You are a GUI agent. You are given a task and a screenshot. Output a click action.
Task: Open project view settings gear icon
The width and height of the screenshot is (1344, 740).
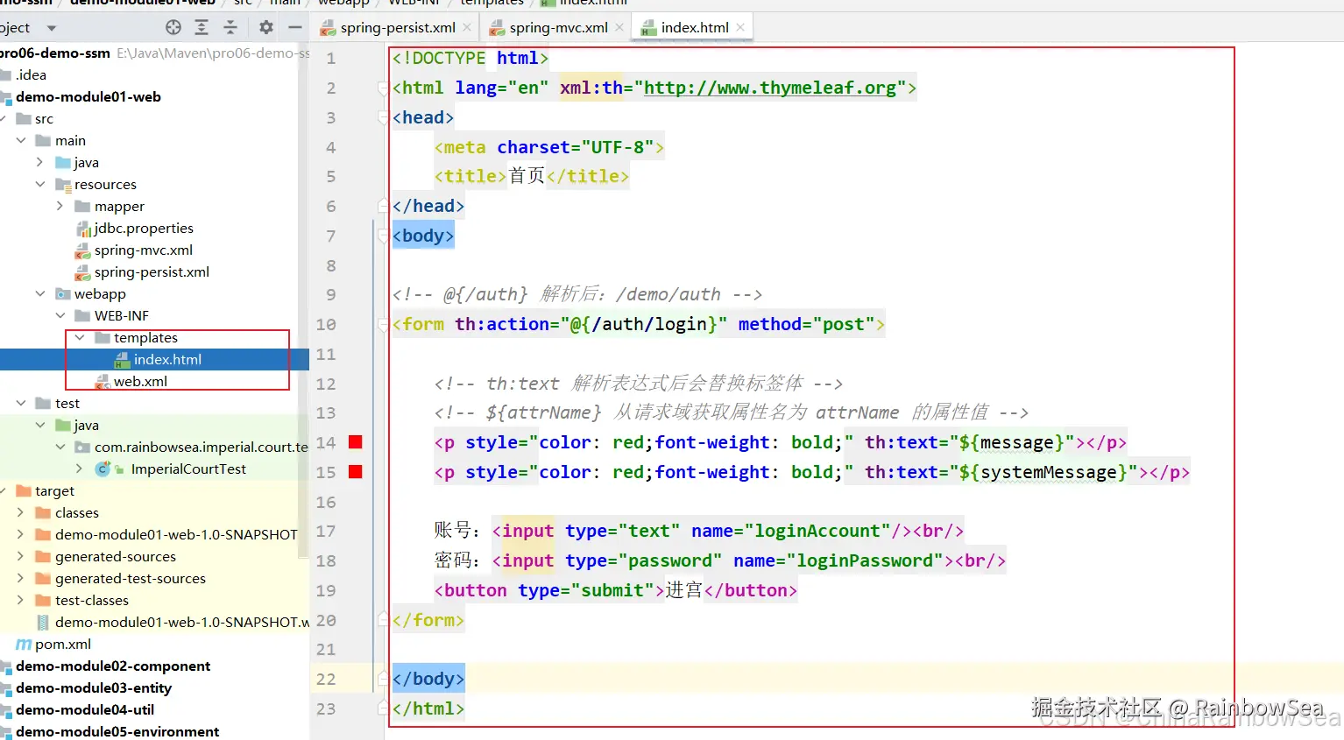266,28
